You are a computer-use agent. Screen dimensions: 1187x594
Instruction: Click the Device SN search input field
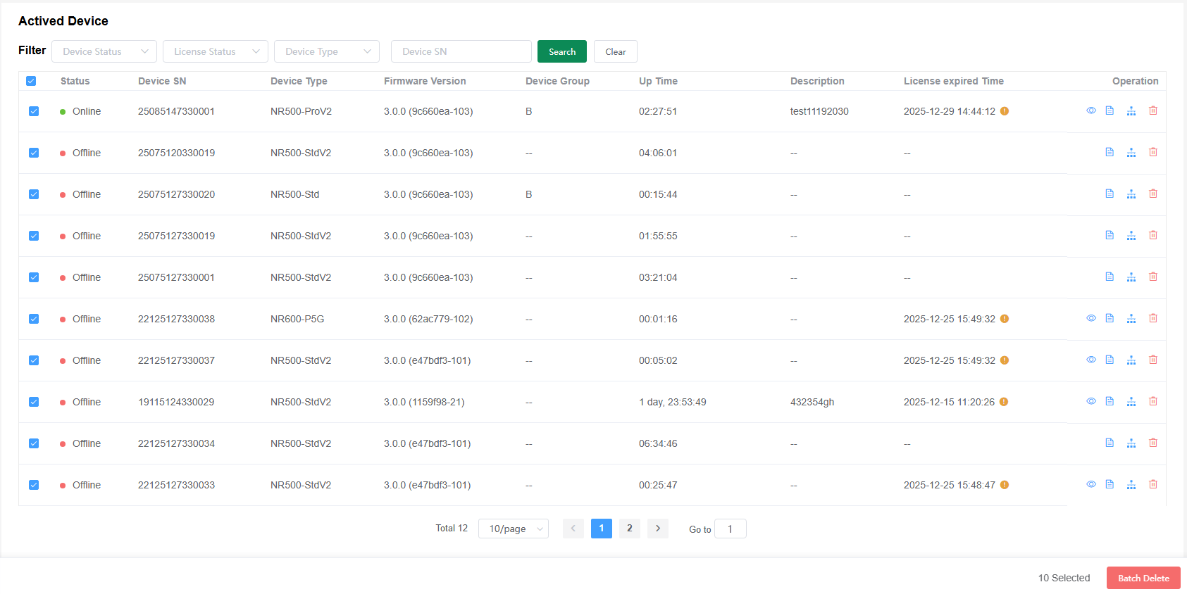pyautogui.click(x=461, y=51)
